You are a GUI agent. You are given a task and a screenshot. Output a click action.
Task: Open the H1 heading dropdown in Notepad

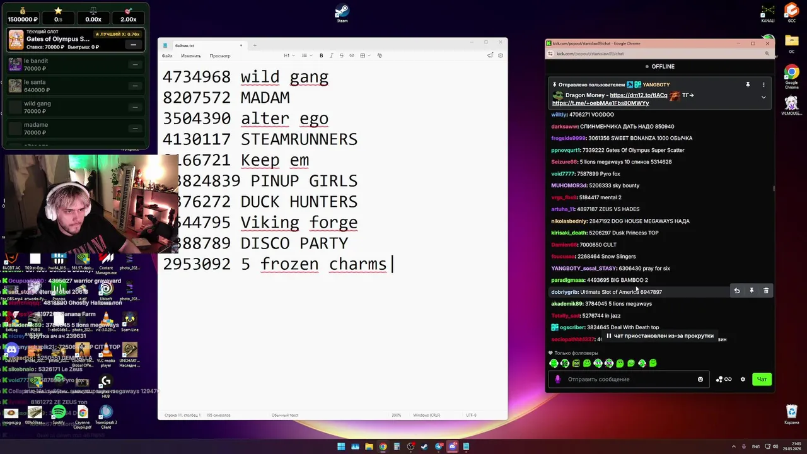[289, 55]
